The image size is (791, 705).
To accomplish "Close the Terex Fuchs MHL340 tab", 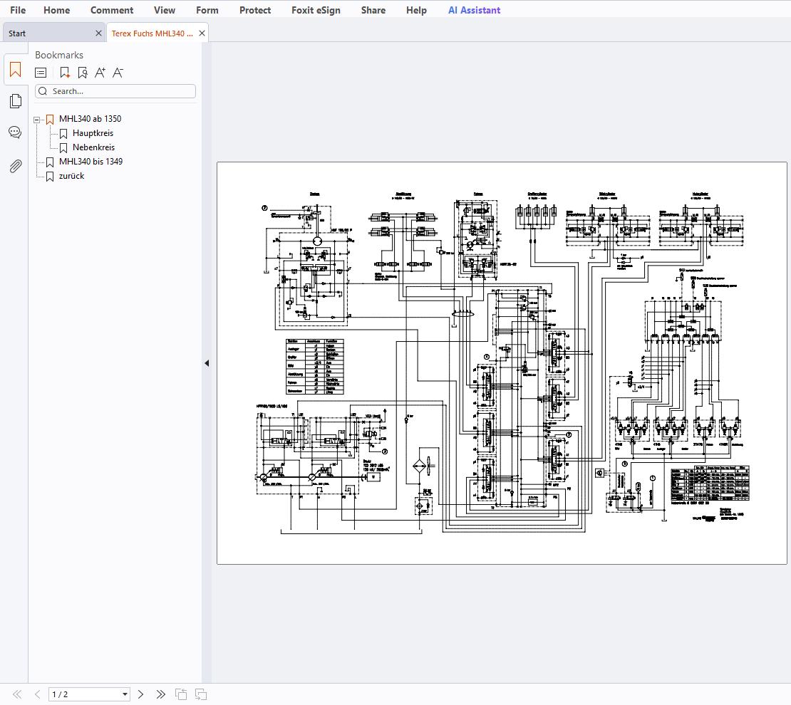I will 202,33.
